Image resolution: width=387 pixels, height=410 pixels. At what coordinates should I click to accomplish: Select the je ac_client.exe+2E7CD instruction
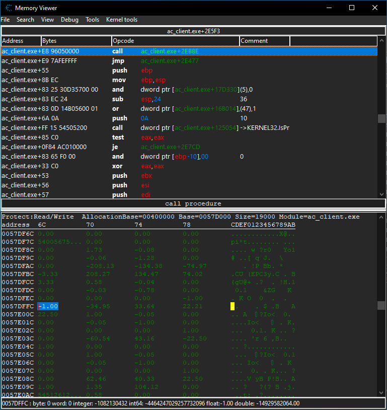pyautogui.click(x=151, y=147)
